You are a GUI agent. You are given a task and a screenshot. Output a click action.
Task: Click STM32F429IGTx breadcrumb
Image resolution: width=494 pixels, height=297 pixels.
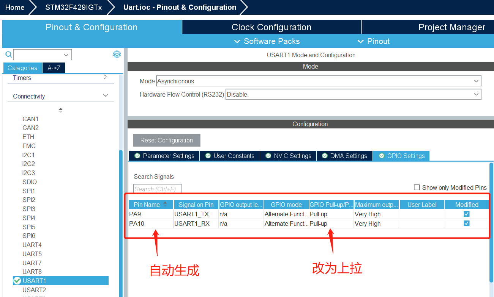point(73,7)
